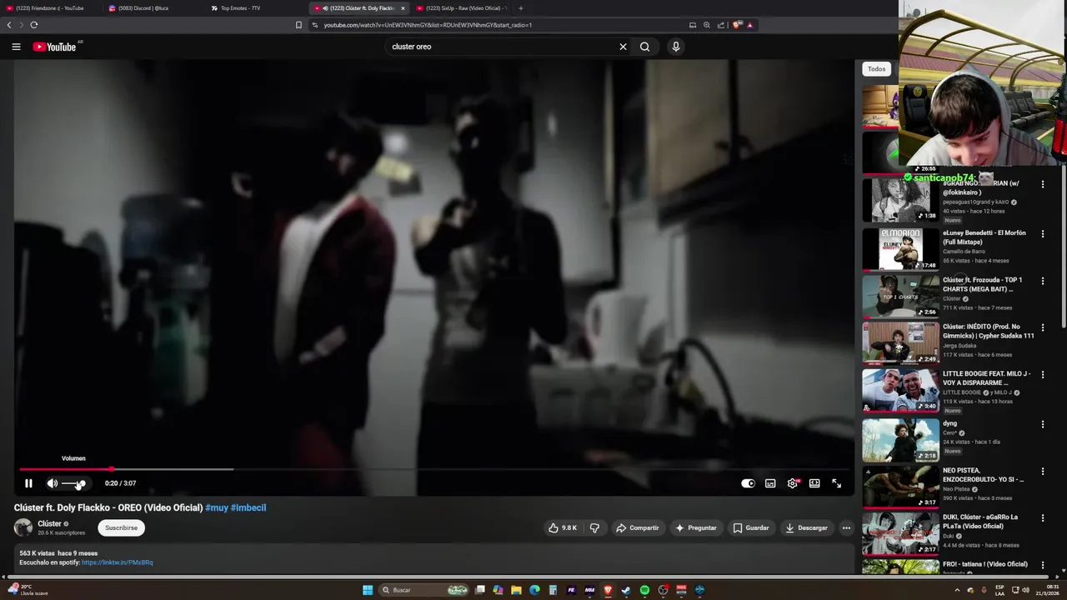Open the dyng video thumbnail
Screen dimensions: 1067x600
(x=900, y=439)
